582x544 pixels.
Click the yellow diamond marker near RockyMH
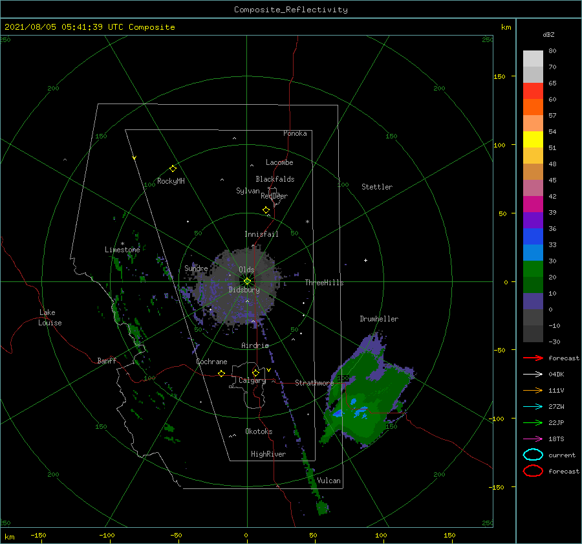pos(173,169)
